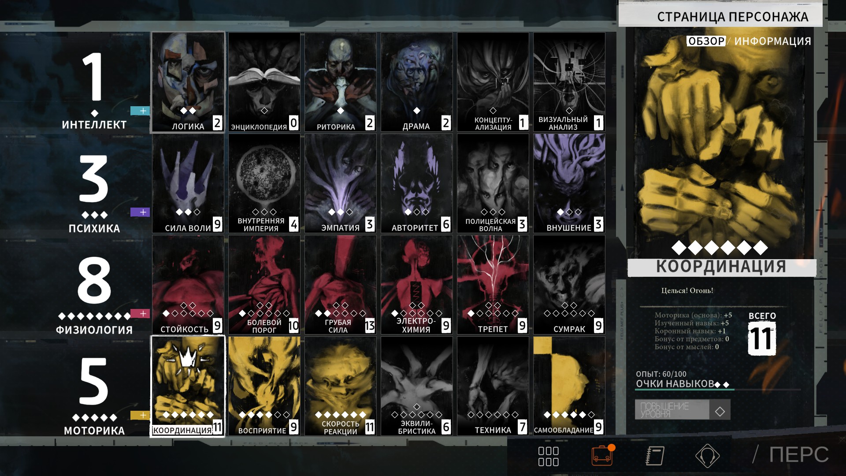846x476 pixels.
Task: Select the Грубая сила skill card
Action: (x=341, y=285)
